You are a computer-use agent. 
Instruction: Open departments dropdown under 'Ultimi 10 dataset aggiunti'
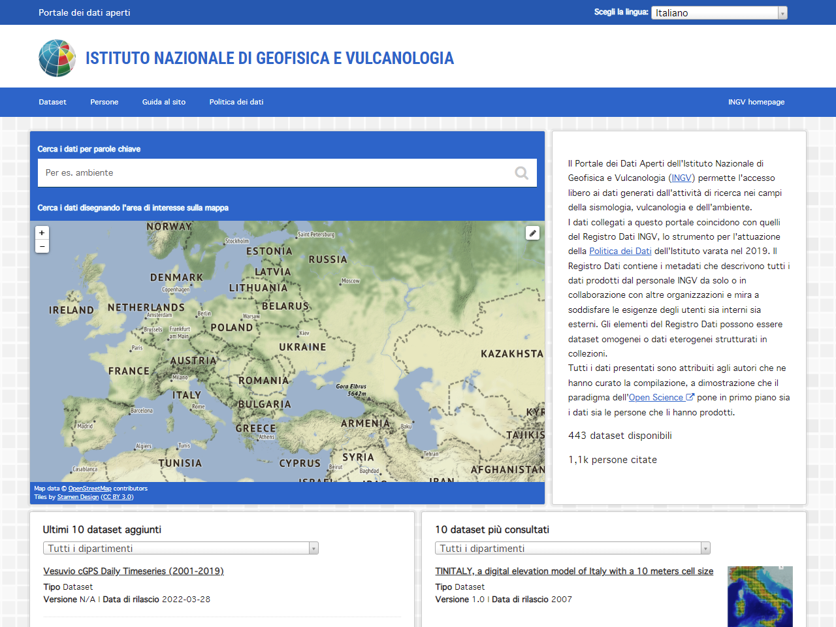click(x=180, y=548)
